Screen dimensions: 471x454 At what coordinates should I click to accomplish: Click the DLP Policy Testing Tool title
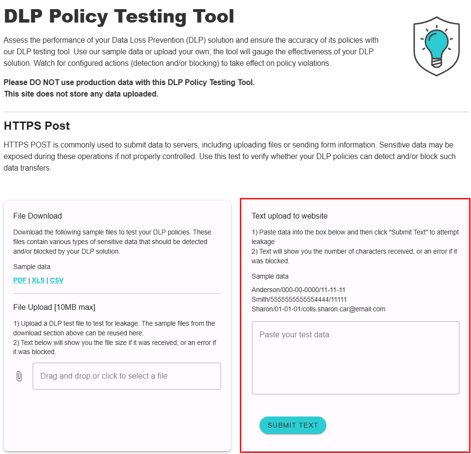119,17
